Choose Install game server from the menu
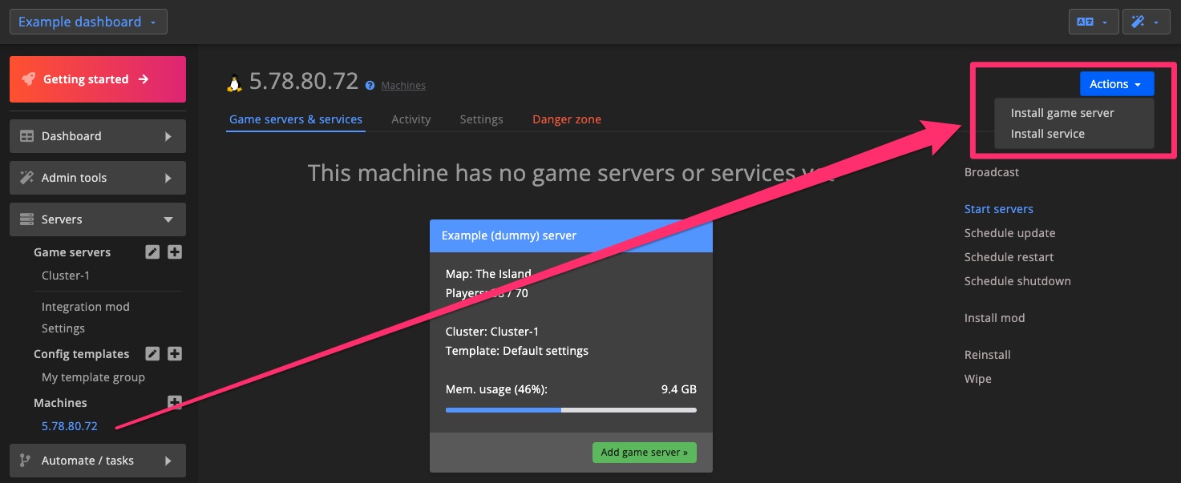 click(1062, 112)
